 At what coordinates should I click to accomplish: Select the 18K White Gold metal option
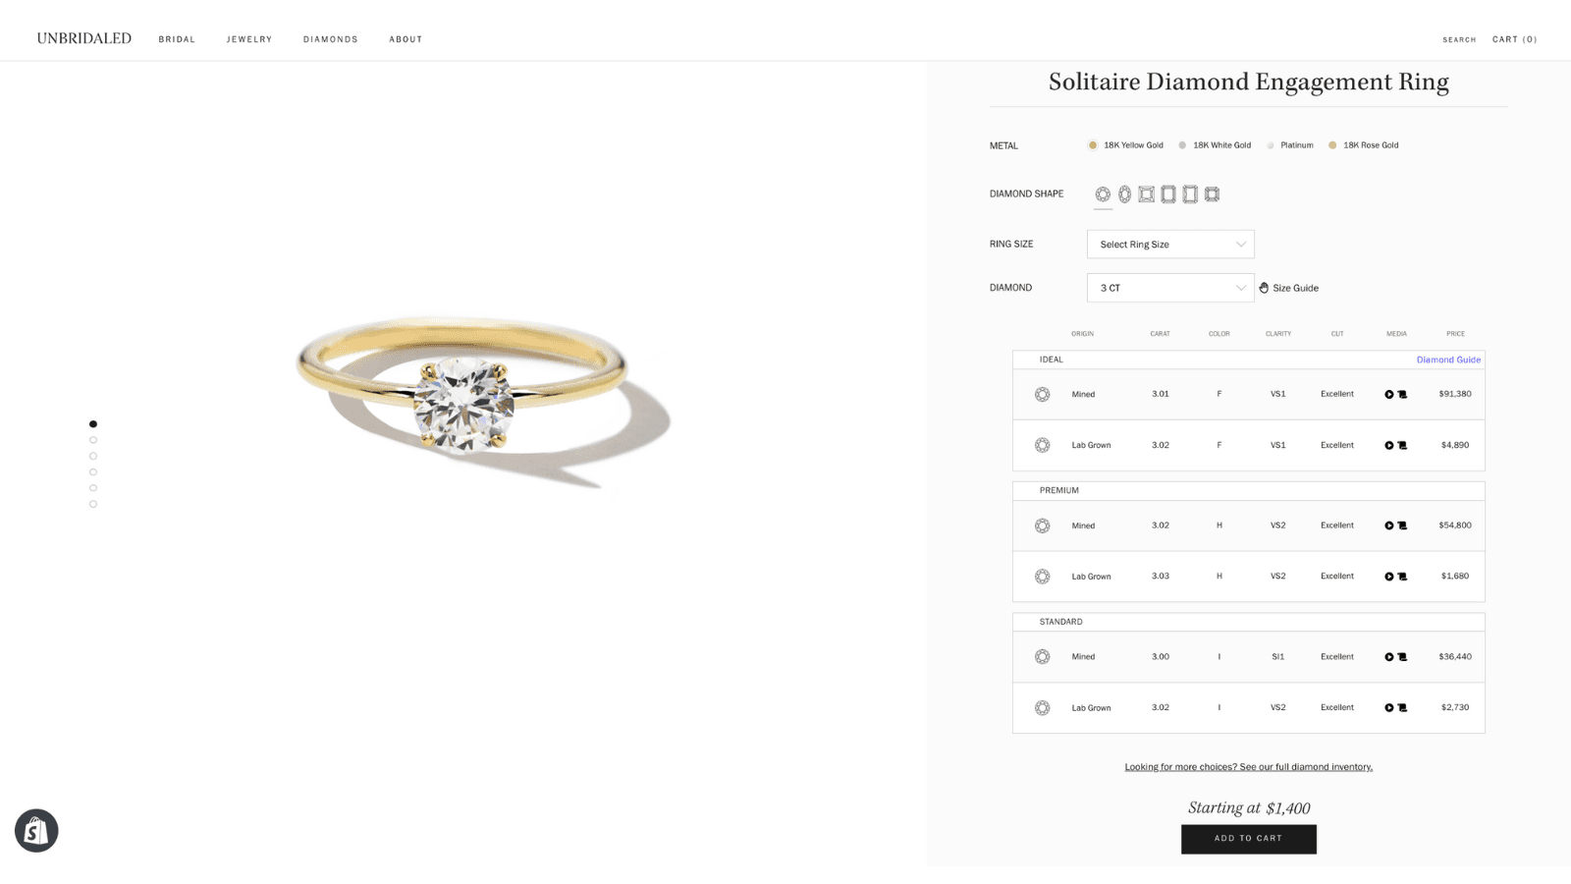[1218, 144]
